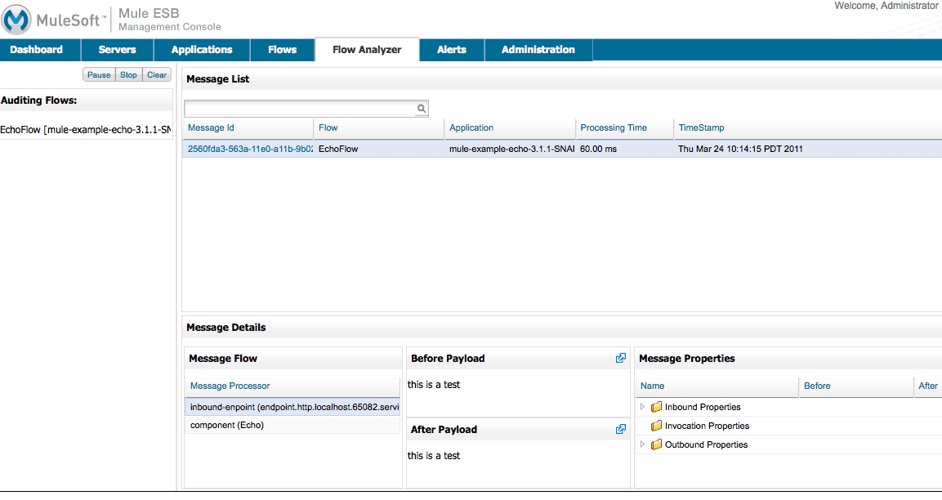942x500 pixels.
Task: Select EchoFlow in Auditing Flows list
Action: coord(85,130)
